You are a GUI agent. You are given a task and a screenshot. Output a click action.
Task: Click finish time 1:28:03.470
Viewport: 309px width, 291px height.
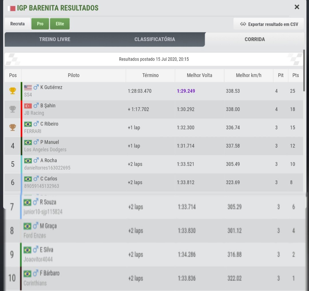click(x=140, y=91)
